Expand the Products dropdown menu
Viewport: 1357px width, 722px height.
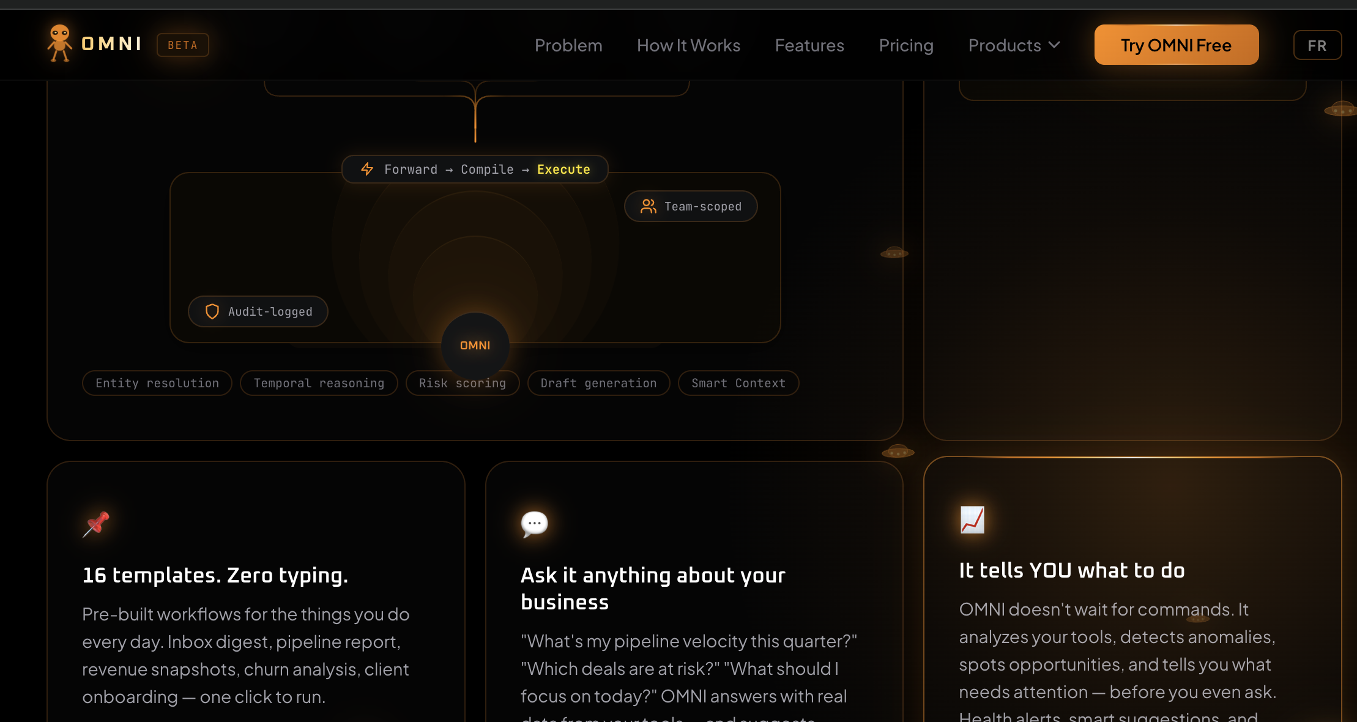click(x=1005, y=45)
